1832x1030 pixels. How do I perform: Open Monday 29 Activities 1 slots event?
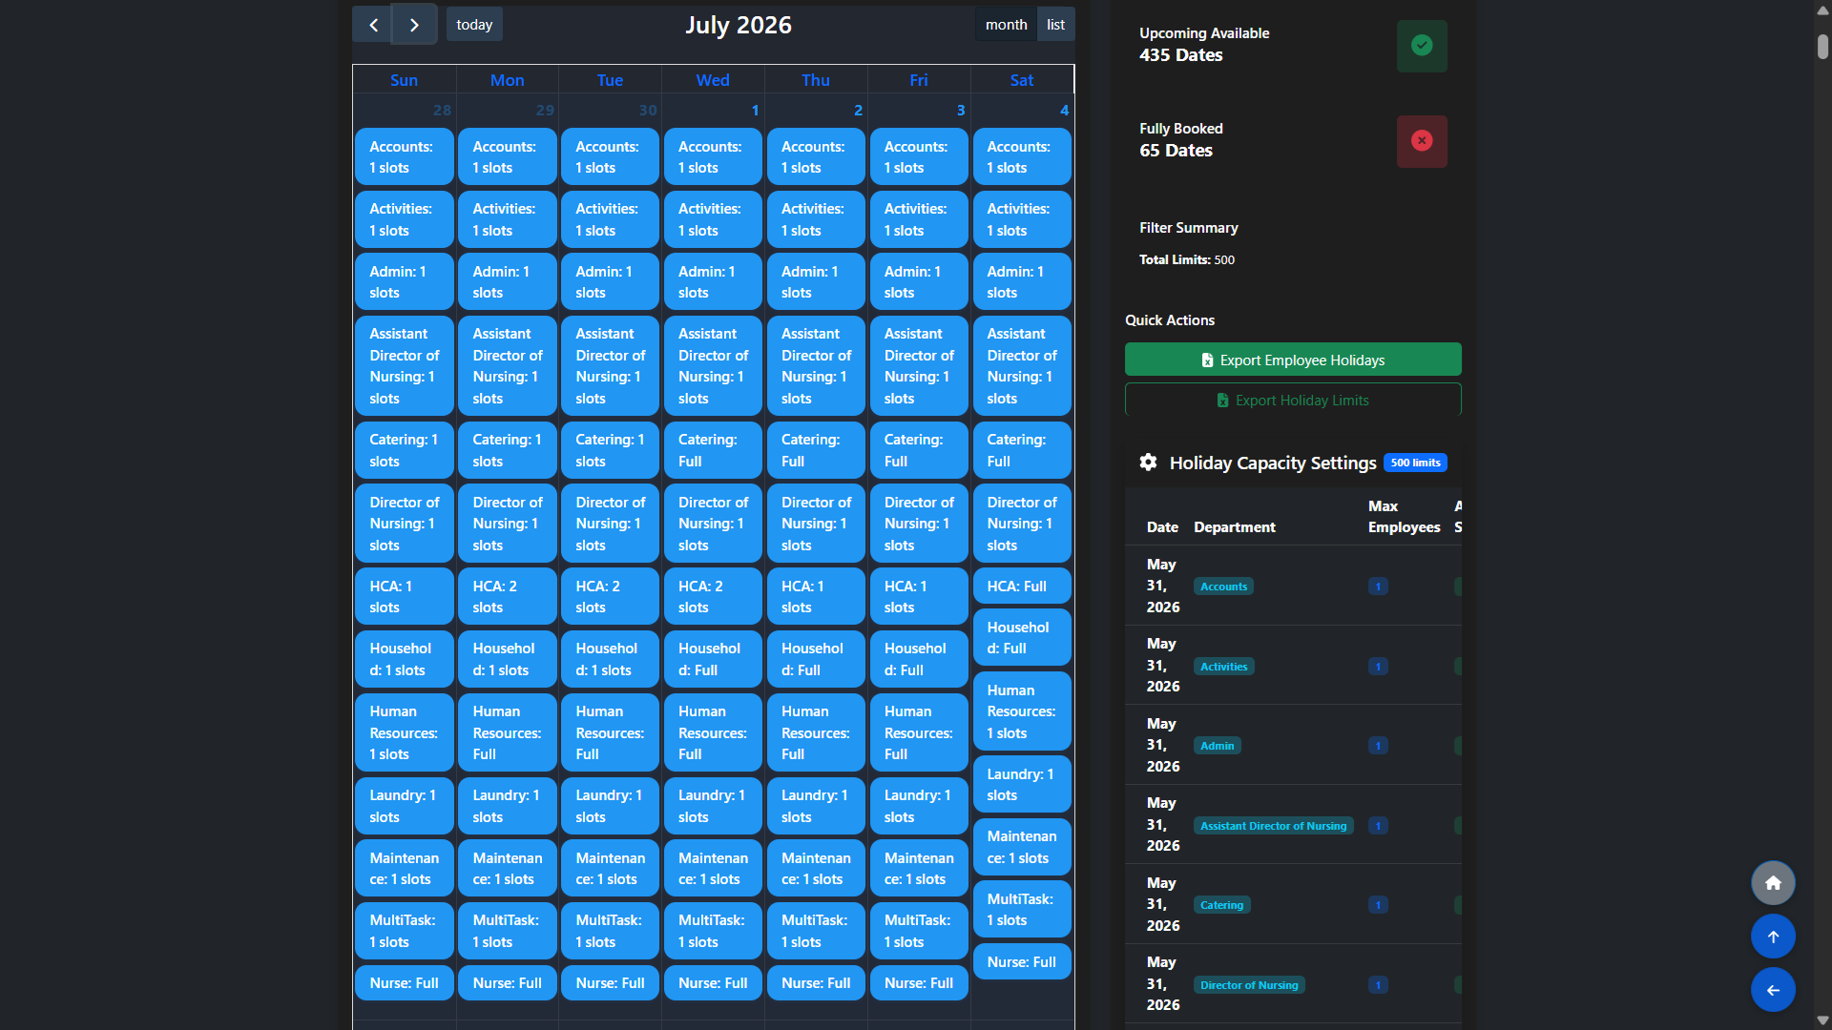point(507,219)
